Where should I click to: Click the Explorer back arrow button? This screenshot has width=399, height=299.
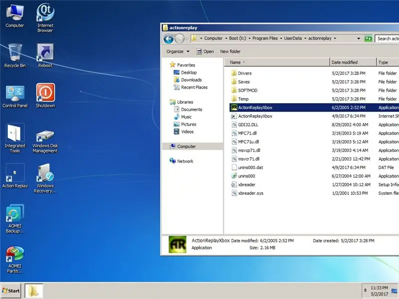point(169,39)
